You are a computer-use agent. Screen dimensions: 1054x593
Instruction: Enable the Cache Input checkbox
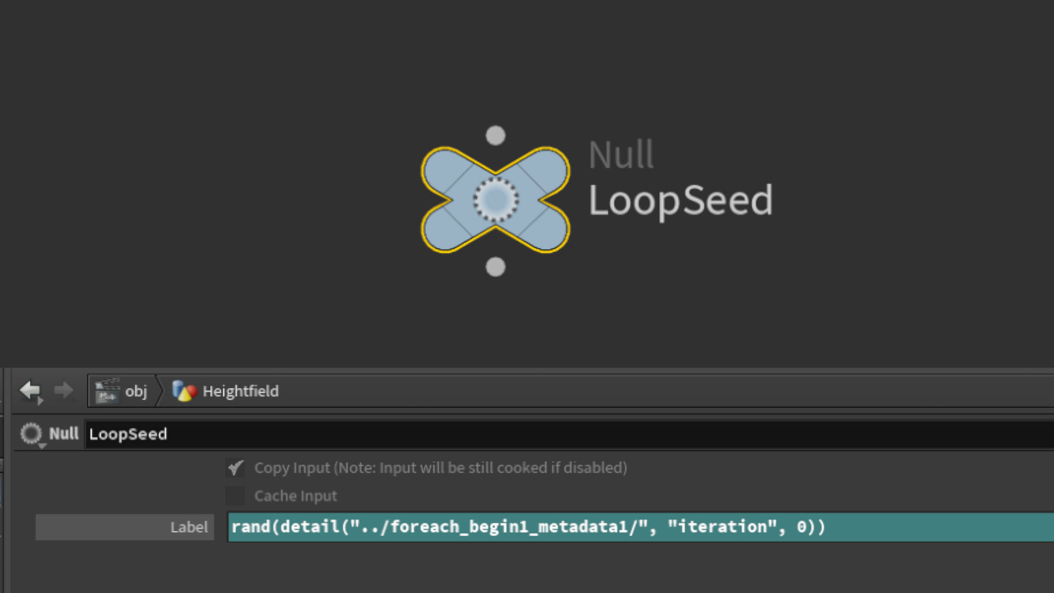coord(236,496)
